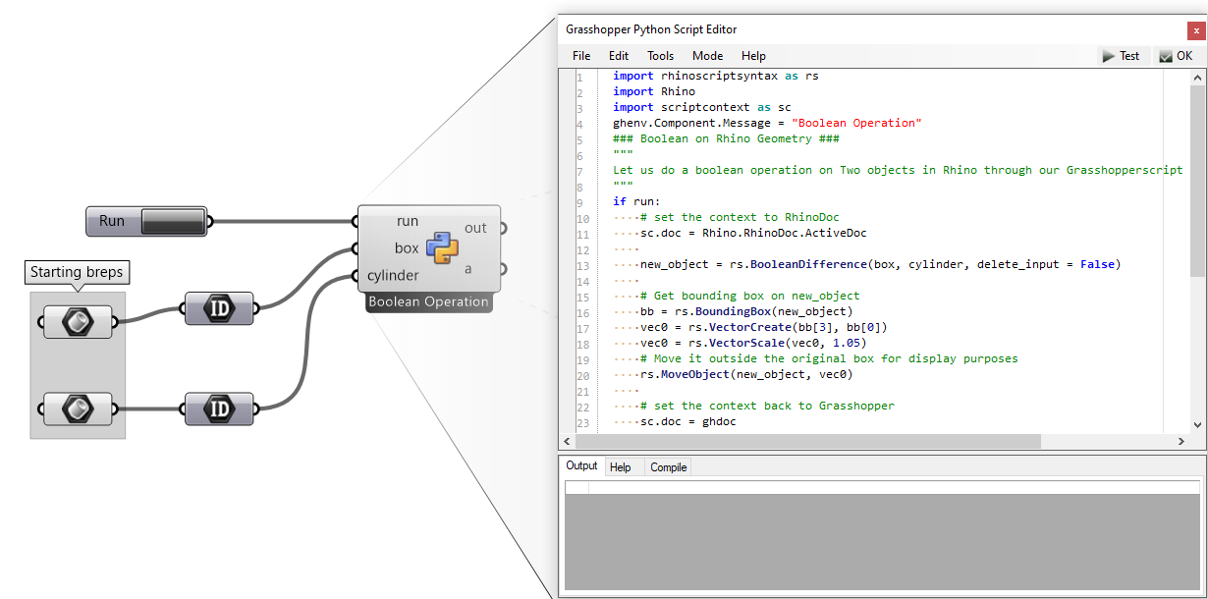Click the 'import Rhino' code line
Screen dimensions: 1208x599
pos(654,91)
